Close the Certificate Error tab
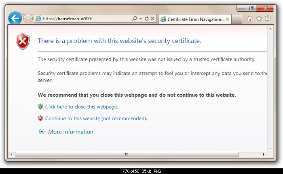 coord(227,19)
